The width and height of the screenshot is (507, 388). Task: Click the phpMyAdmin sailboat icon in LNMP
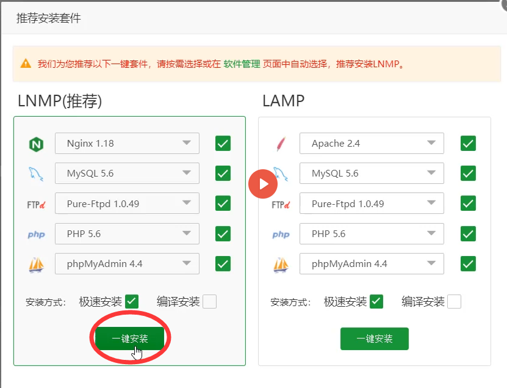click(36, 265)
